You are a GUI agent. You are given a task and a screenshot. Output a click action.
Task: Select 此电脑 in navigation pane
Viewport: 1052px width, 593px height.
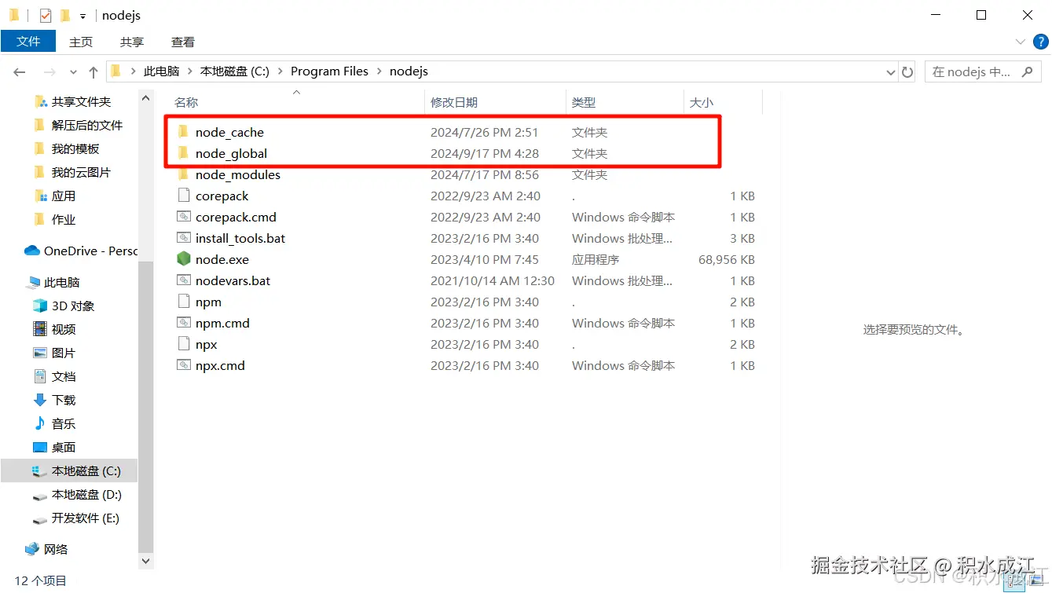point(62,282)
